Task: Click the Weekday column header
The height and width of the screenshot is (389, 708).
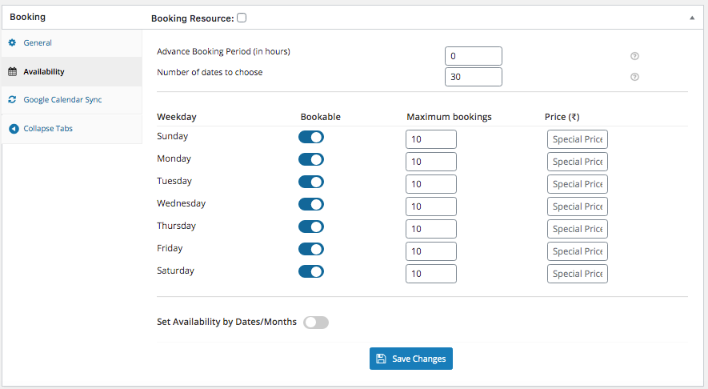Action: pyautogui.click(x=177, y=117)
